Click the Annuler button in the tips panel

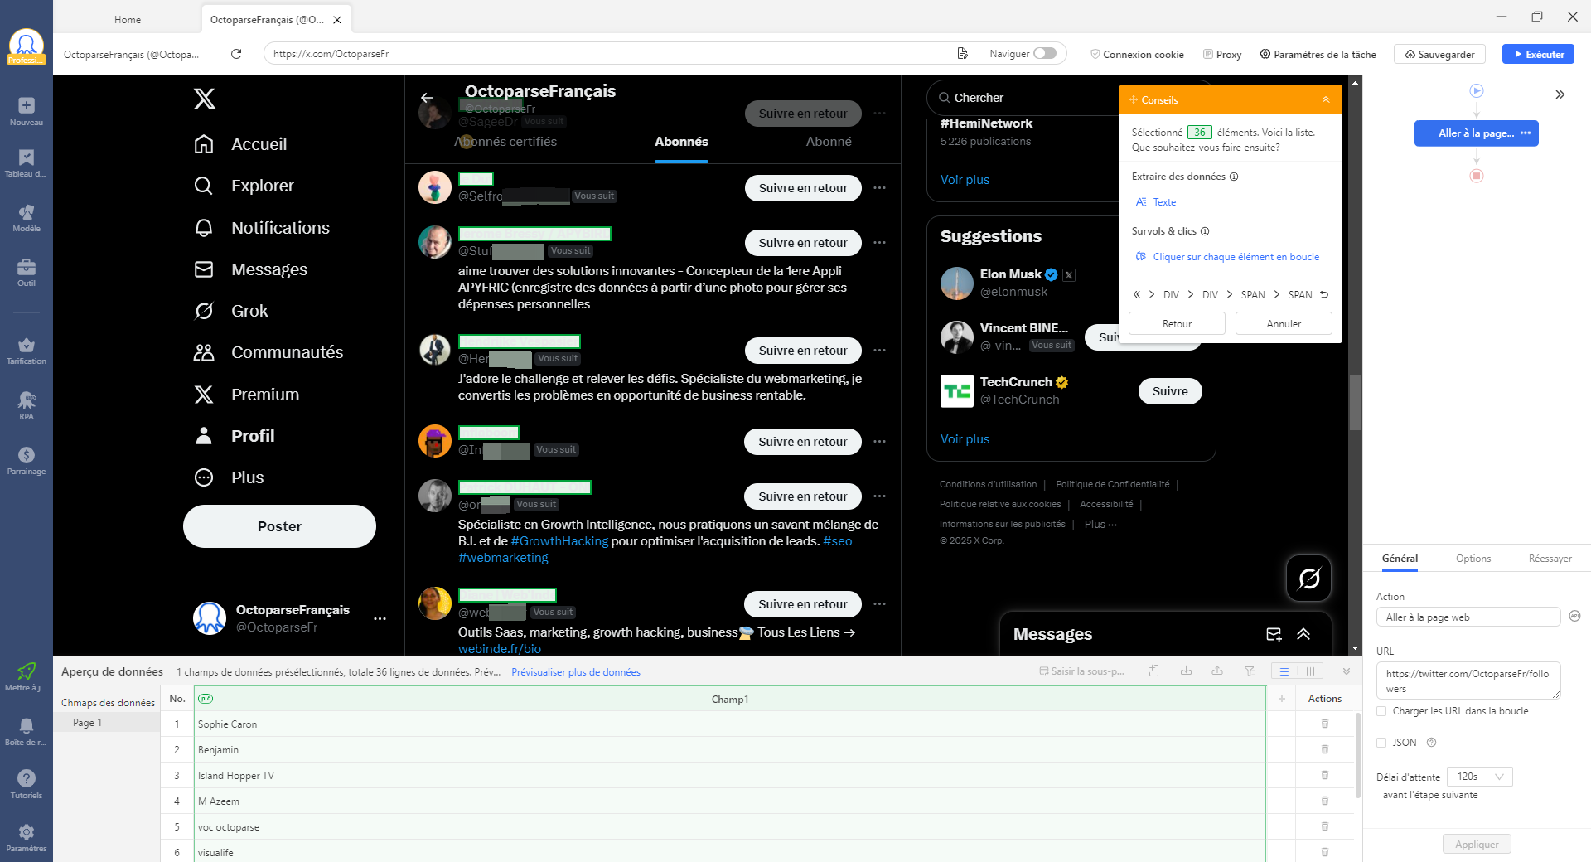tap(1284, 323)
